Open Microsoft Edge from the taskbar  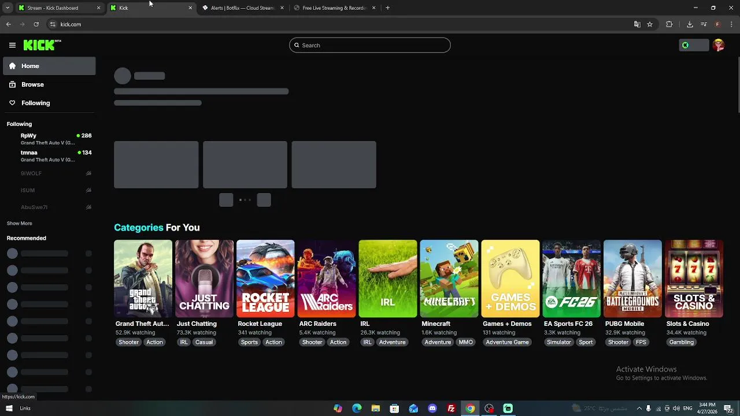pos(357,408)
